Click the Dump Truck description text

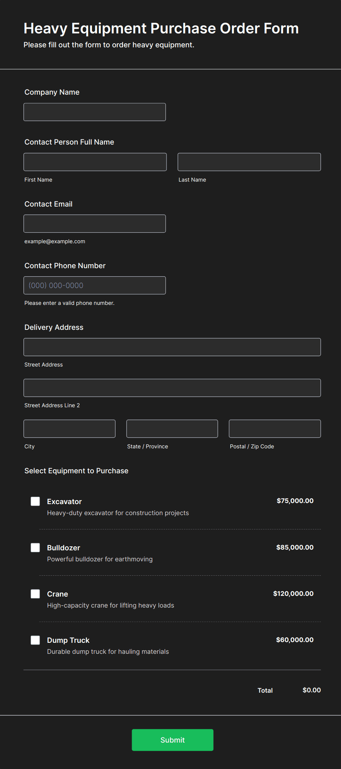[108, 652]
